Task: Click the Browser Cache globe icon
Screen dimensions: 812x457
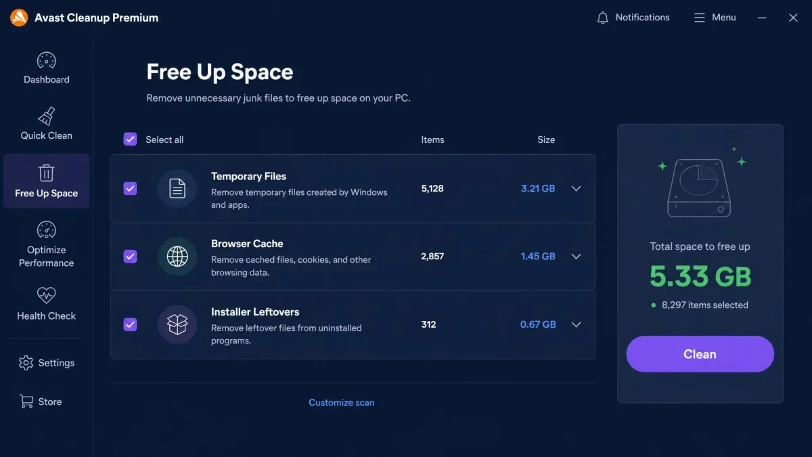Action: (x=177, y=256)
